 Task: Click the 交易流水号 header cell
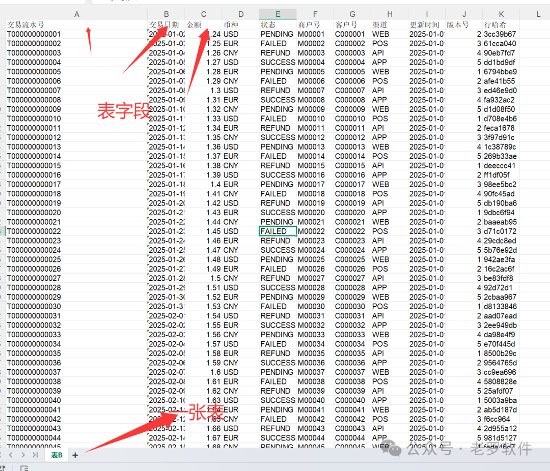(x=76, y=24)
